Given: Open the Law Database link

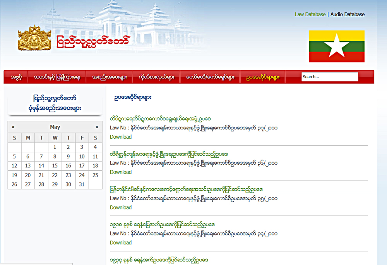Looking at the screenshot, I should click(x=310, y=14).
